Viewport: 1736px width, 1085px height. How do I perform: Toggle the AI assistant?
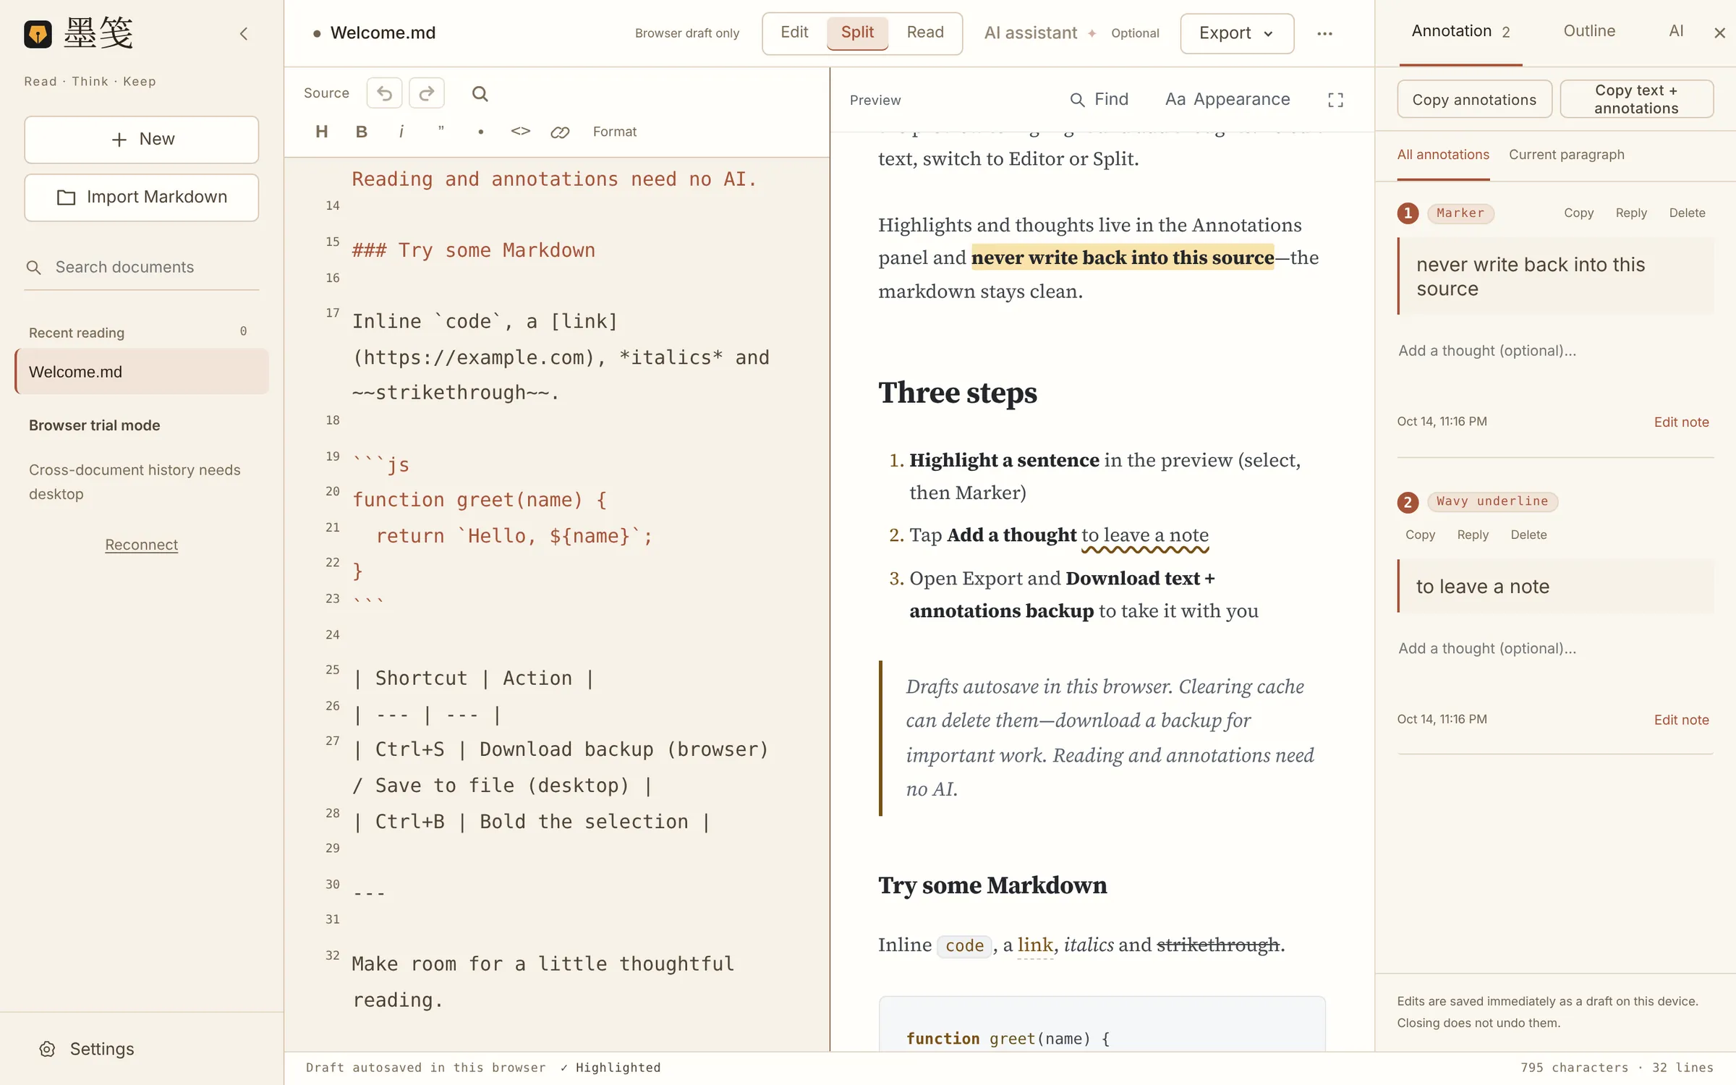1071,33
